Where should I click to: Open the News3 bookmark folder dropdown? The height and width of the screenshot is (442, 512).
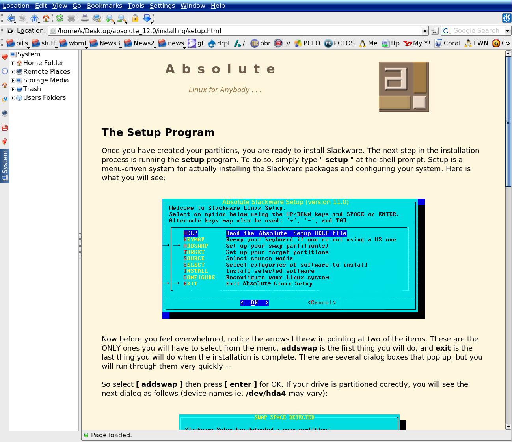tap(106, 43)
